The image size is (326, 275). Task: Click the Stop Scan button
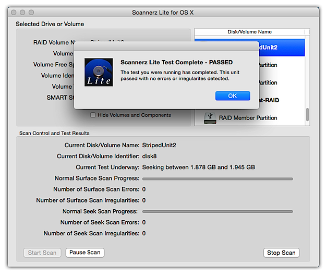(281, 253)
